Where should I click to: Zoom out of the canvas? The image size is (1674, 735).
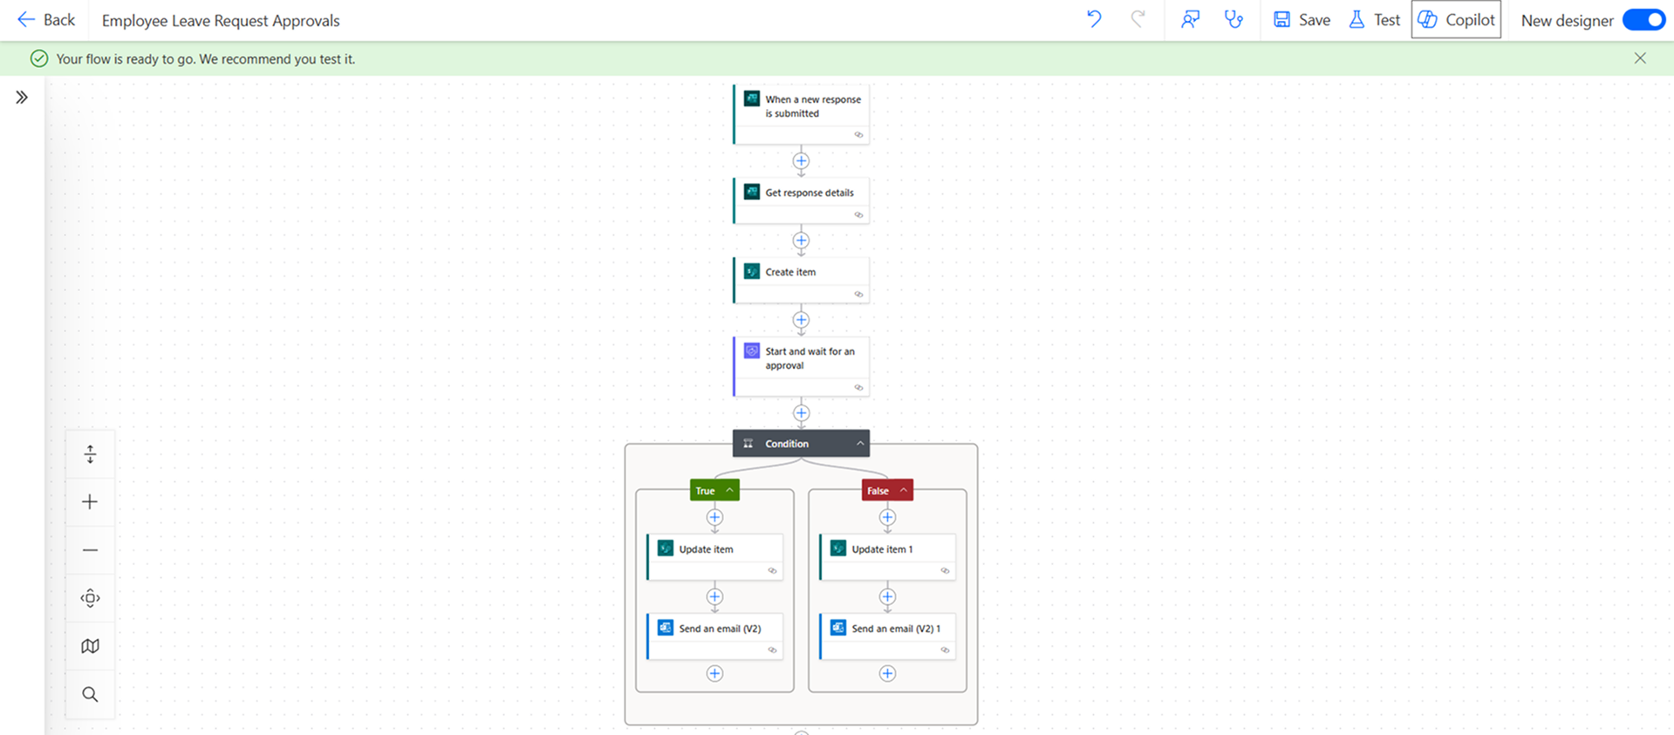(90, 550)
